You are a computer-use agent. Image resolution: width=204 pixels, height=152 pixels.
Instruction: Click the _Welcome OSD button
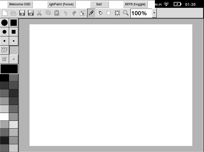(x=20, y=4)
